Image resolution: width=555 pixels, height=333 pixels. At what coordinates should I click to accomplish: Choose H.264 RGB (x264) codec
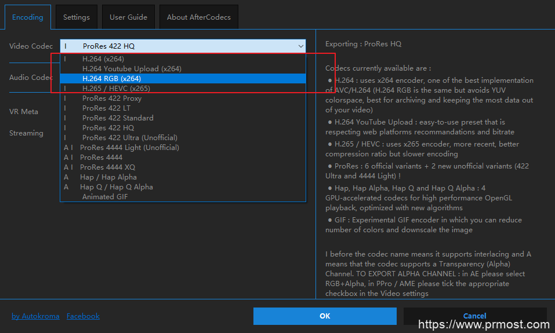183,79
